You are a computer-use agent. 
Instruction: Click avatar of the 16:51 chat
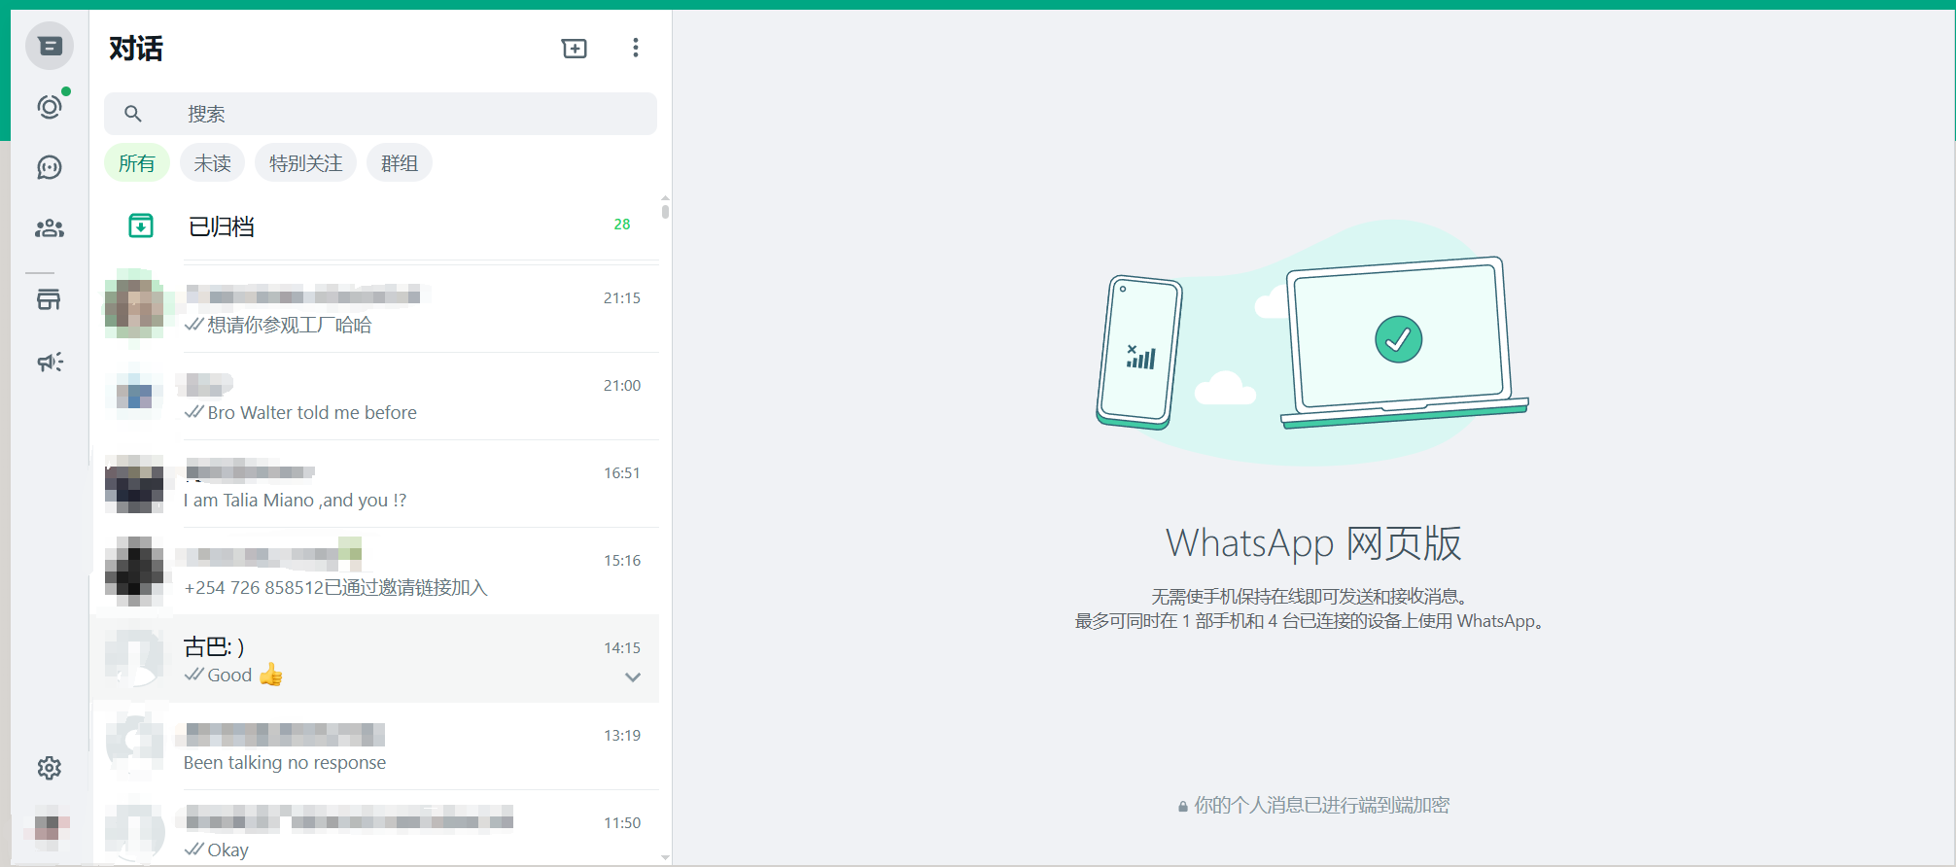click(x=135, y=483)
